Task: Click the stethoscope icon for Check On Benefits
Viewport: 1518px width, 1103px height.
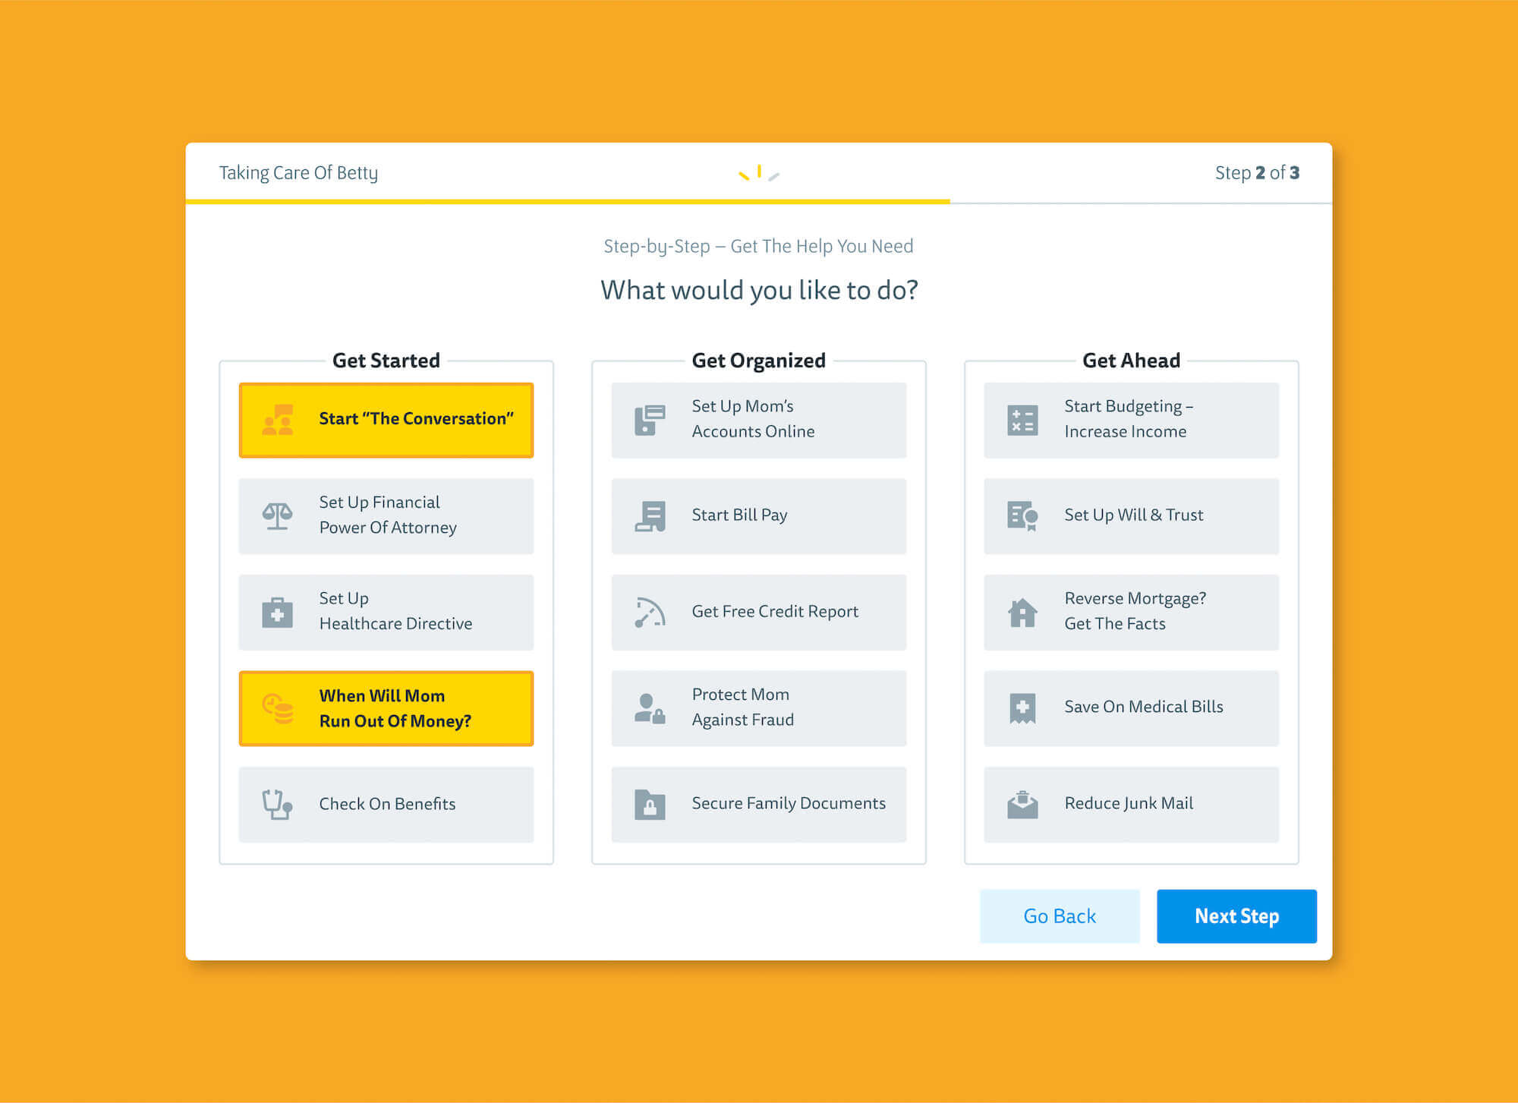Action: pyautogui.click(x=277, y=805)
